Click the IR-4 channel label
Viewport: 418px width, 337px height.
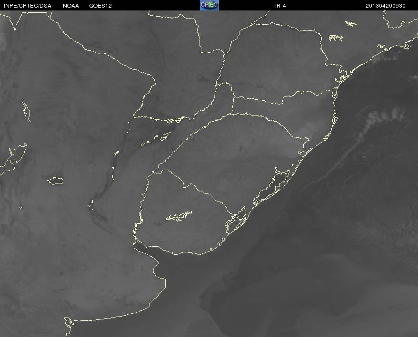point(280,6)
